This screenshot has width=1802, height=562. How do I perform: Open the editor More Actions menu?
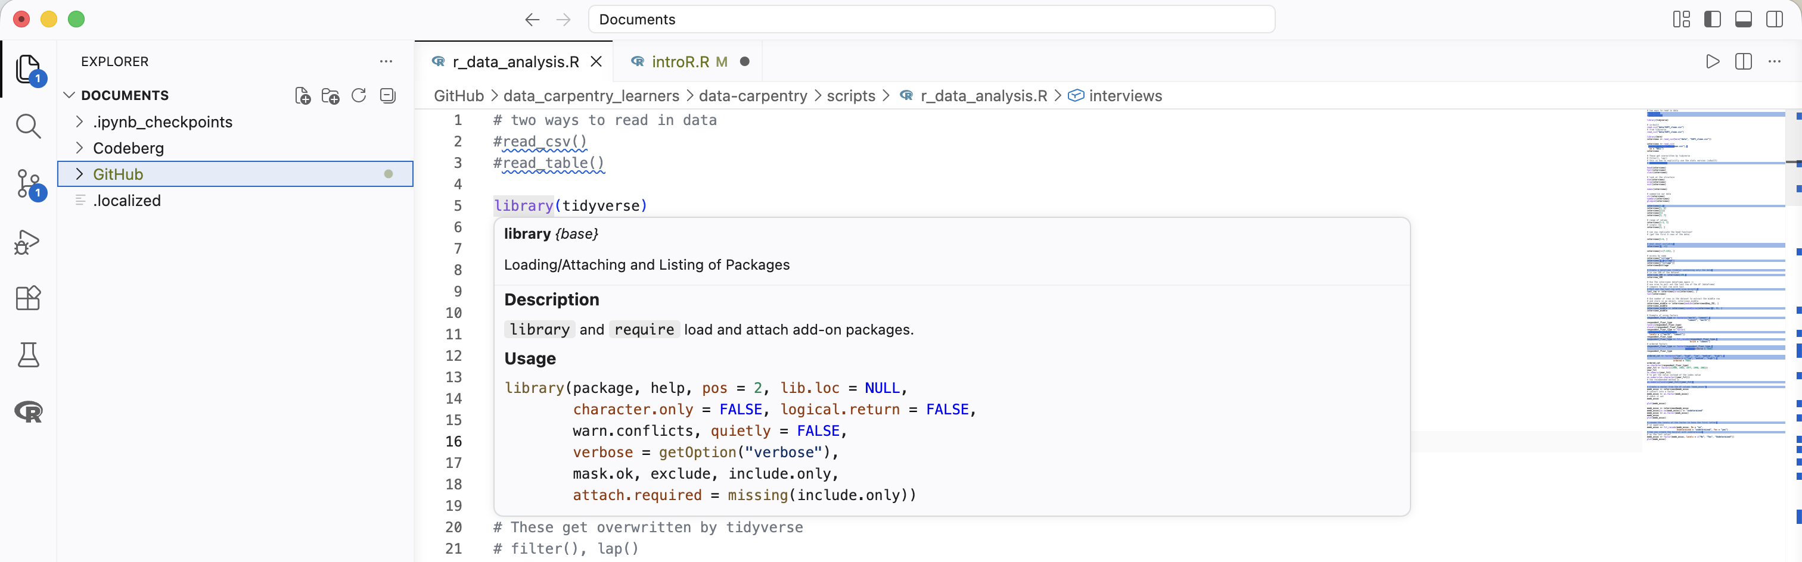pos(1775,61)
